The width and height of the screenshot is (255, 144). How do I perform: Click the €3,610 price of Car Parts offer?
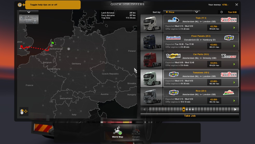click(x=214, y=63)
